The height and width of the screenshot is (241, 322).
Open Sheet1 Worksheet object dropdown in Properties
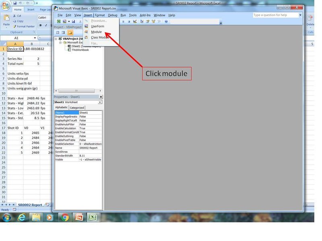(100, 102)
